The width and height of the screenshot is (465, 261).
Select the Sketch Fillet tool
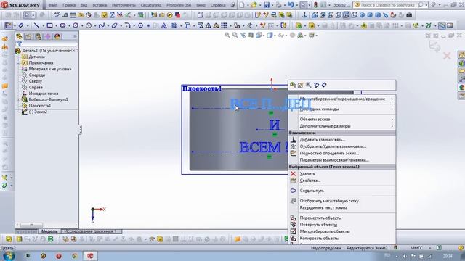point(127,26)
